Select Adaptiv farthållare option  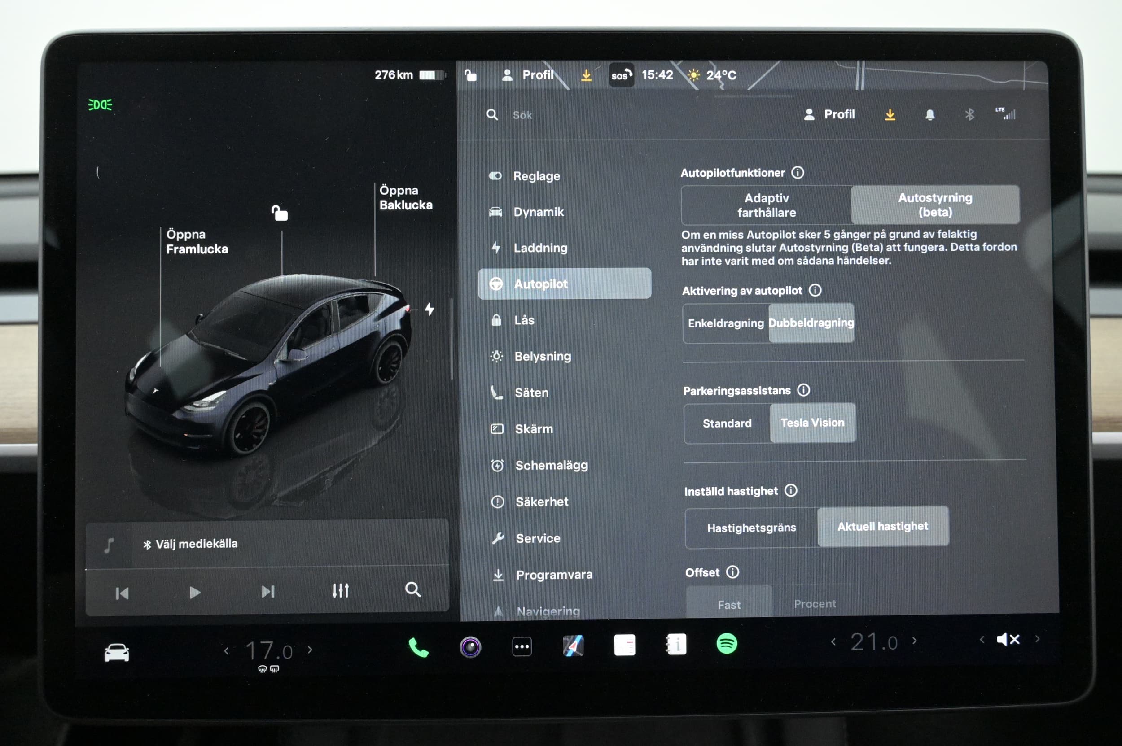click(x=767, y=205)
